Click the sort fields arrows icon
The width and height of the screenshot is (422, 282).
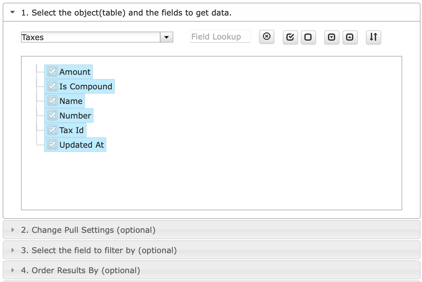373,37
